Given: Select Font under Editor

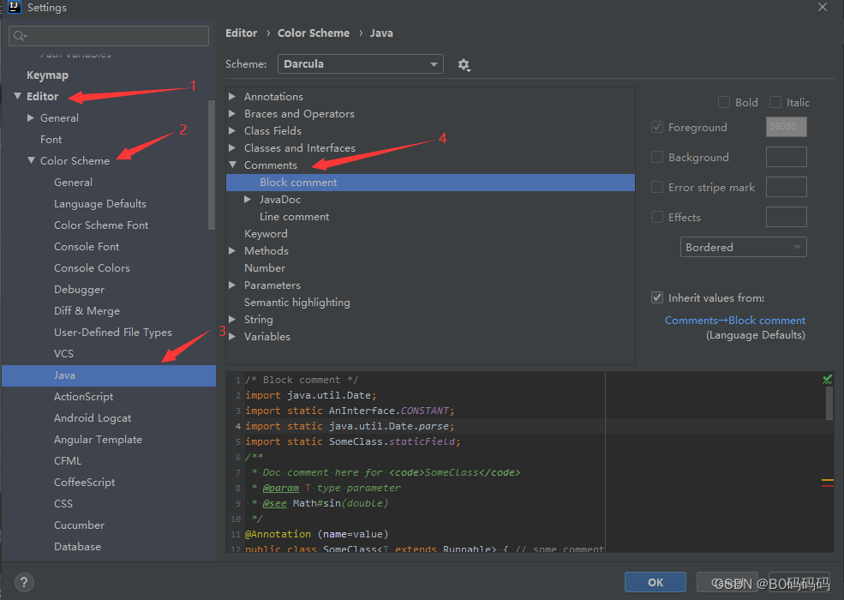Looking at the screenshot, I should 51,140.
